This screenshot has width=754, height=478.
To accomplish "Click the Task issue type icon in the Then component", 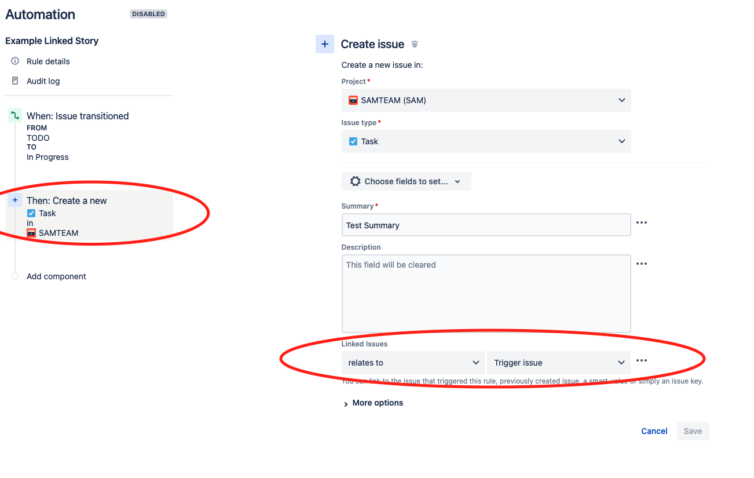I will (x=31, y=213).
